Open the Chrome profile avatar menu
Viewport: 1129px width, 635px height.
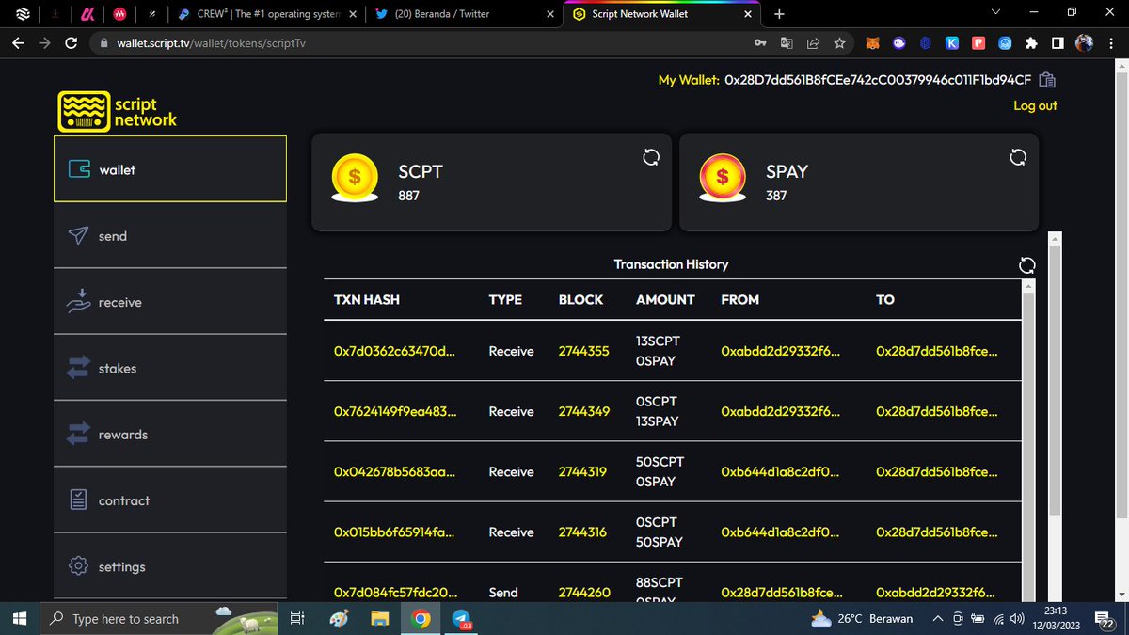[1084, 42]
